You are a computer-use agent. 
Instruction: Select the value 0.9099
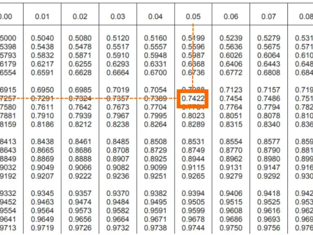coord(155,168)
